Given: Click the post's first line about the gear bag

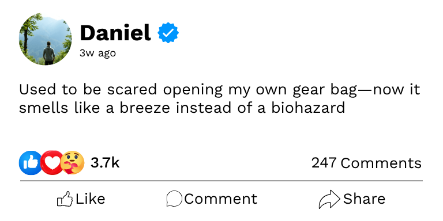Looking at the screenshot, I should (x=220, y=90).
